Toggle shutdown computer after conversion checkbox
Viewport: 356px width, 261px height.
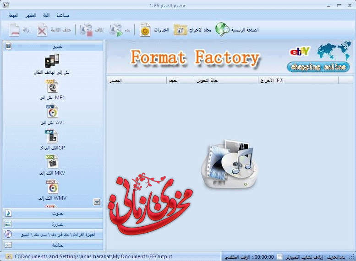click(x=280, y=257)
